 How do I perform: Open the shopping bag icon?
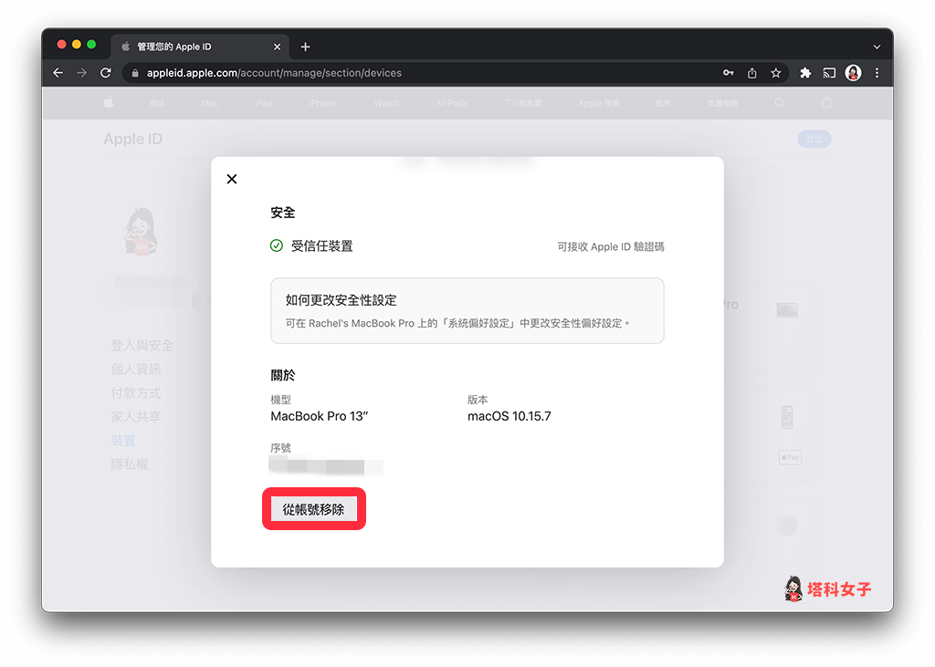click(826, 102)
